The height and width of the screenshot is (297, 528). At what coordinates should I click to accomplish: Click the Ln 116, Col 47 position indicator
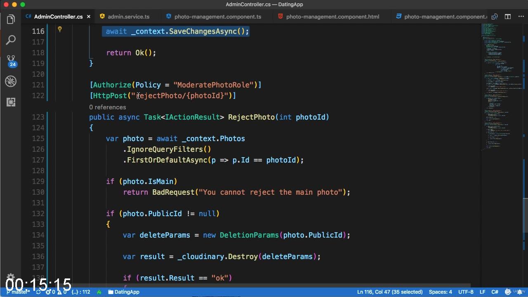(390, 292)
